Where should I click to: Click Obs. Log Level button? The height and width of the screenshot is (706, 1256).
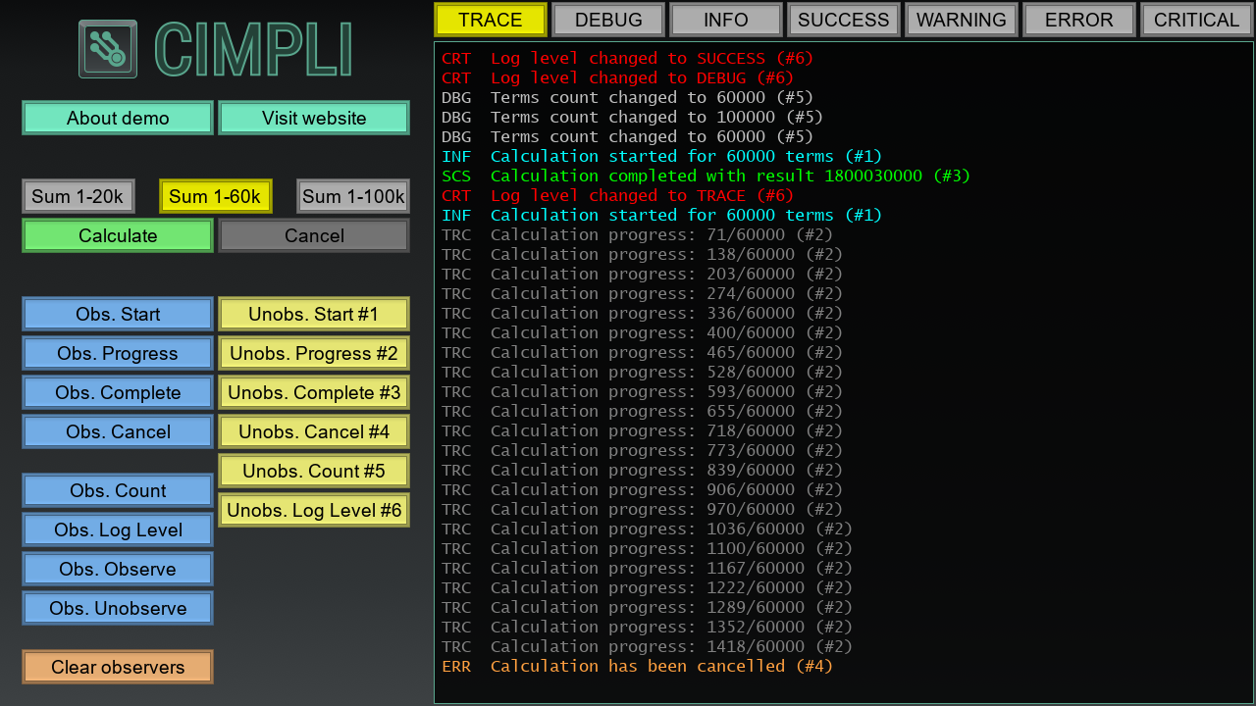click(118, 529)
